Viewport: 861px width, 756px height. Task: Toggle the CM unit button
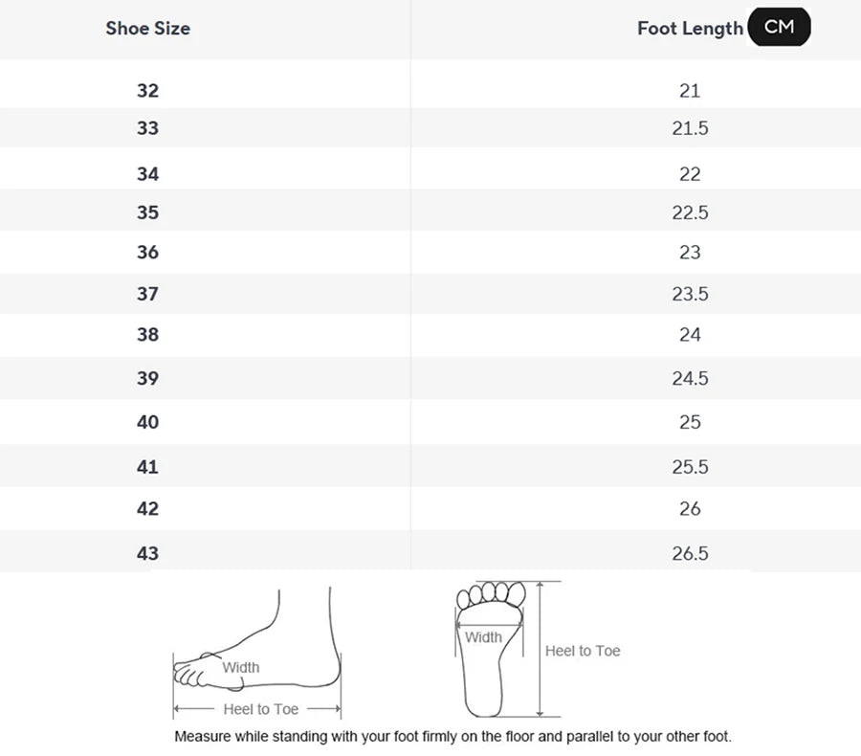point(779,27)
